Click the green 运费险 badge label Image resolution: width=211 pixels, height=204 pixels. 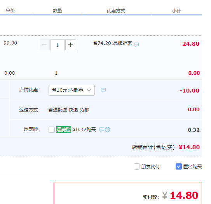coord(64,129)
